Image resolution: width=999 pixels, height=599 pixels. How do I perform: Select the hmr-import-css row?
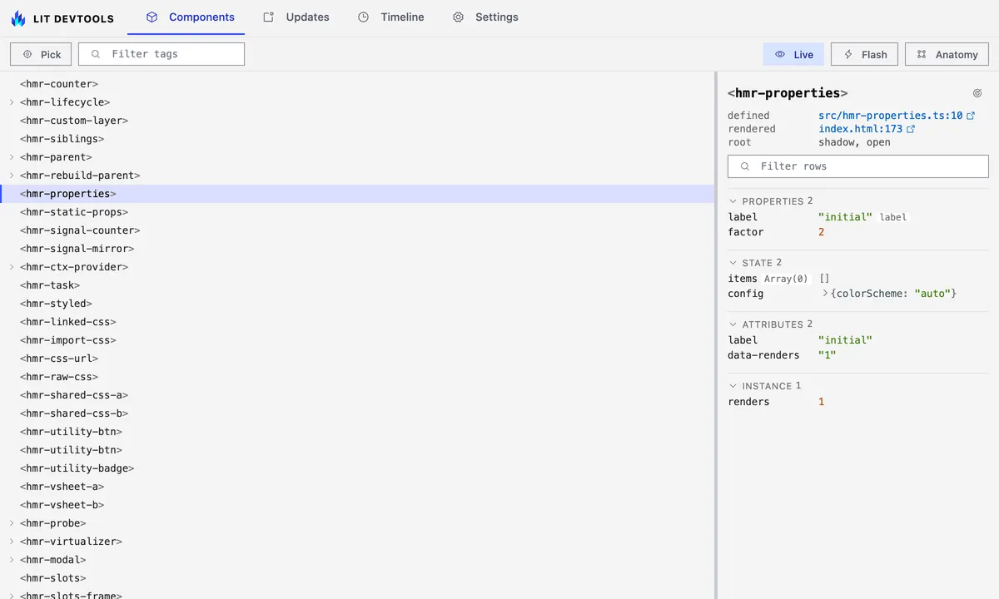click(x=357, y=340)
